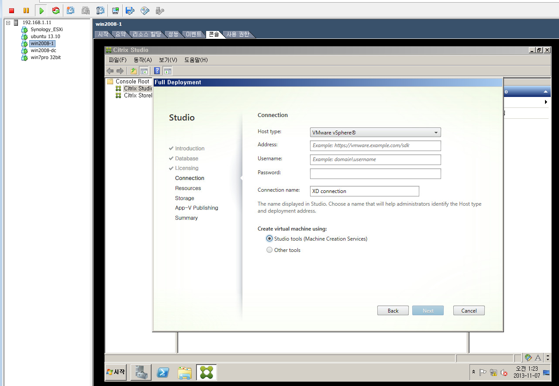Click the Username input field
This screenshot has height=386, width=559.
[376, 160]
